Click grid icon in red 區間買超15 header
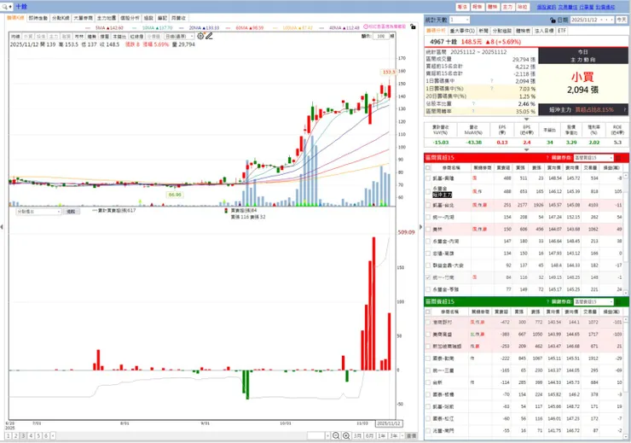 618,158
